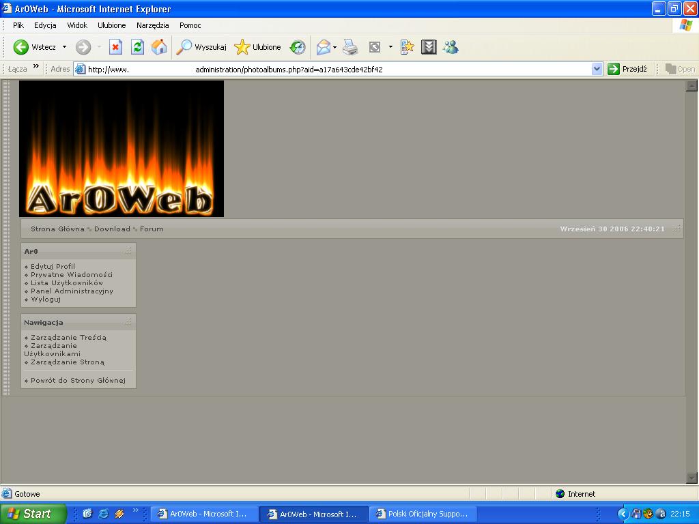The image size is (699, 524).
Task: Click the black download arrows toolbar icon
Action: pyautogui.click(x=429, y=47)
